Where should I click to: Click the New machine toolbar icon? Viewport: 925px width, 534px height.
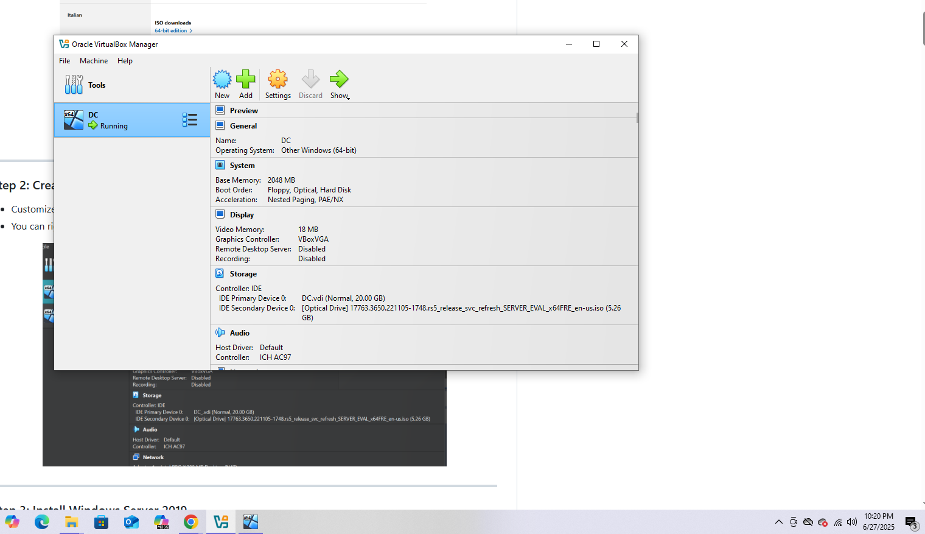pos(222,79)
